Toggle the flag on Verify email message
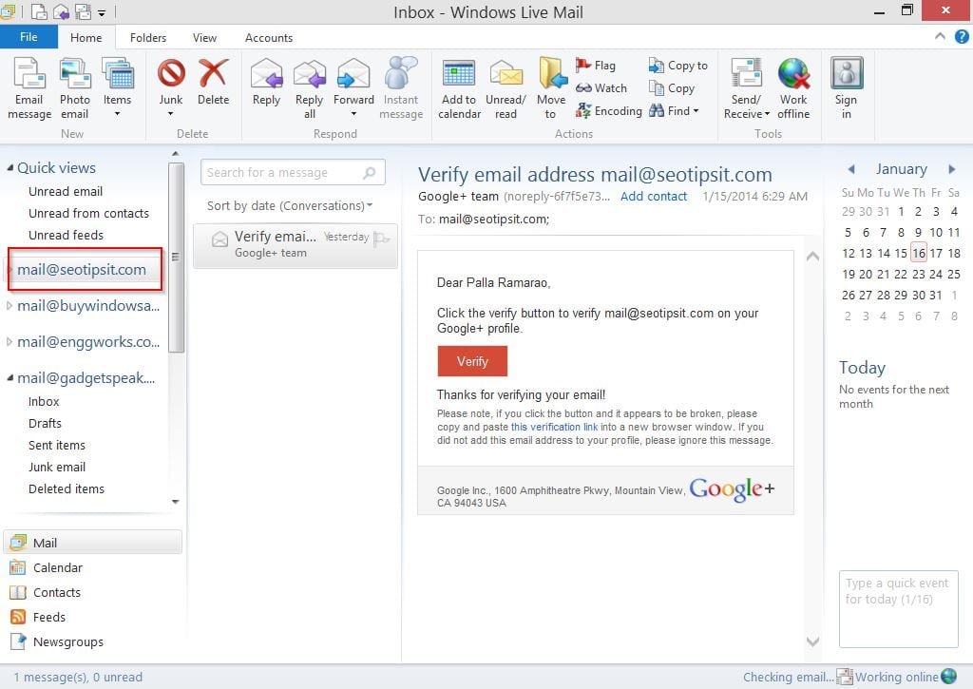This screenshot has width=973, height=689. [x=382, y=239]
